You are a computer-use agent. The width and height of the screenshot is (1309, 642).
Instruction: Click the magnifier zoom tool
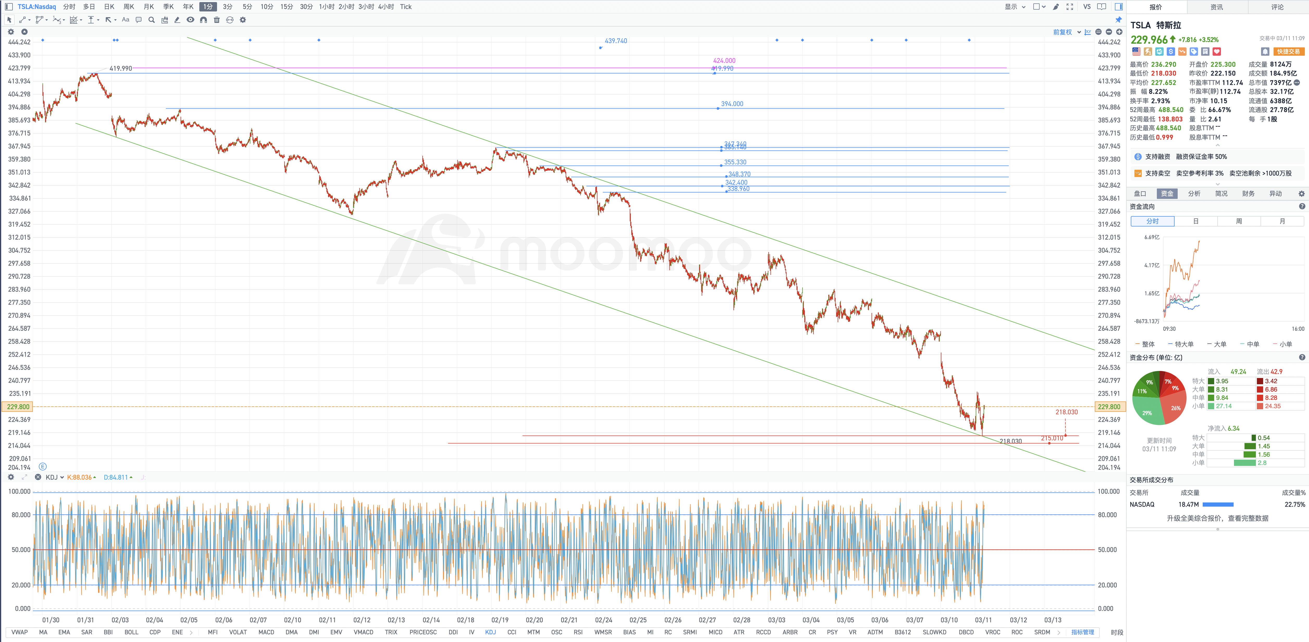pos(151,20)
